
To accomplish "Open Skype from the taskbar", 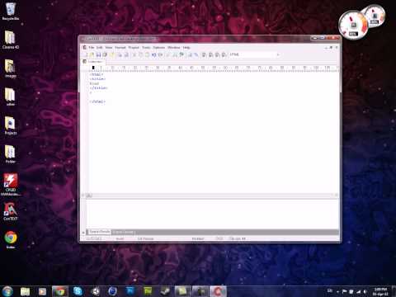I will pyautogui.click(x=78, y=291).
